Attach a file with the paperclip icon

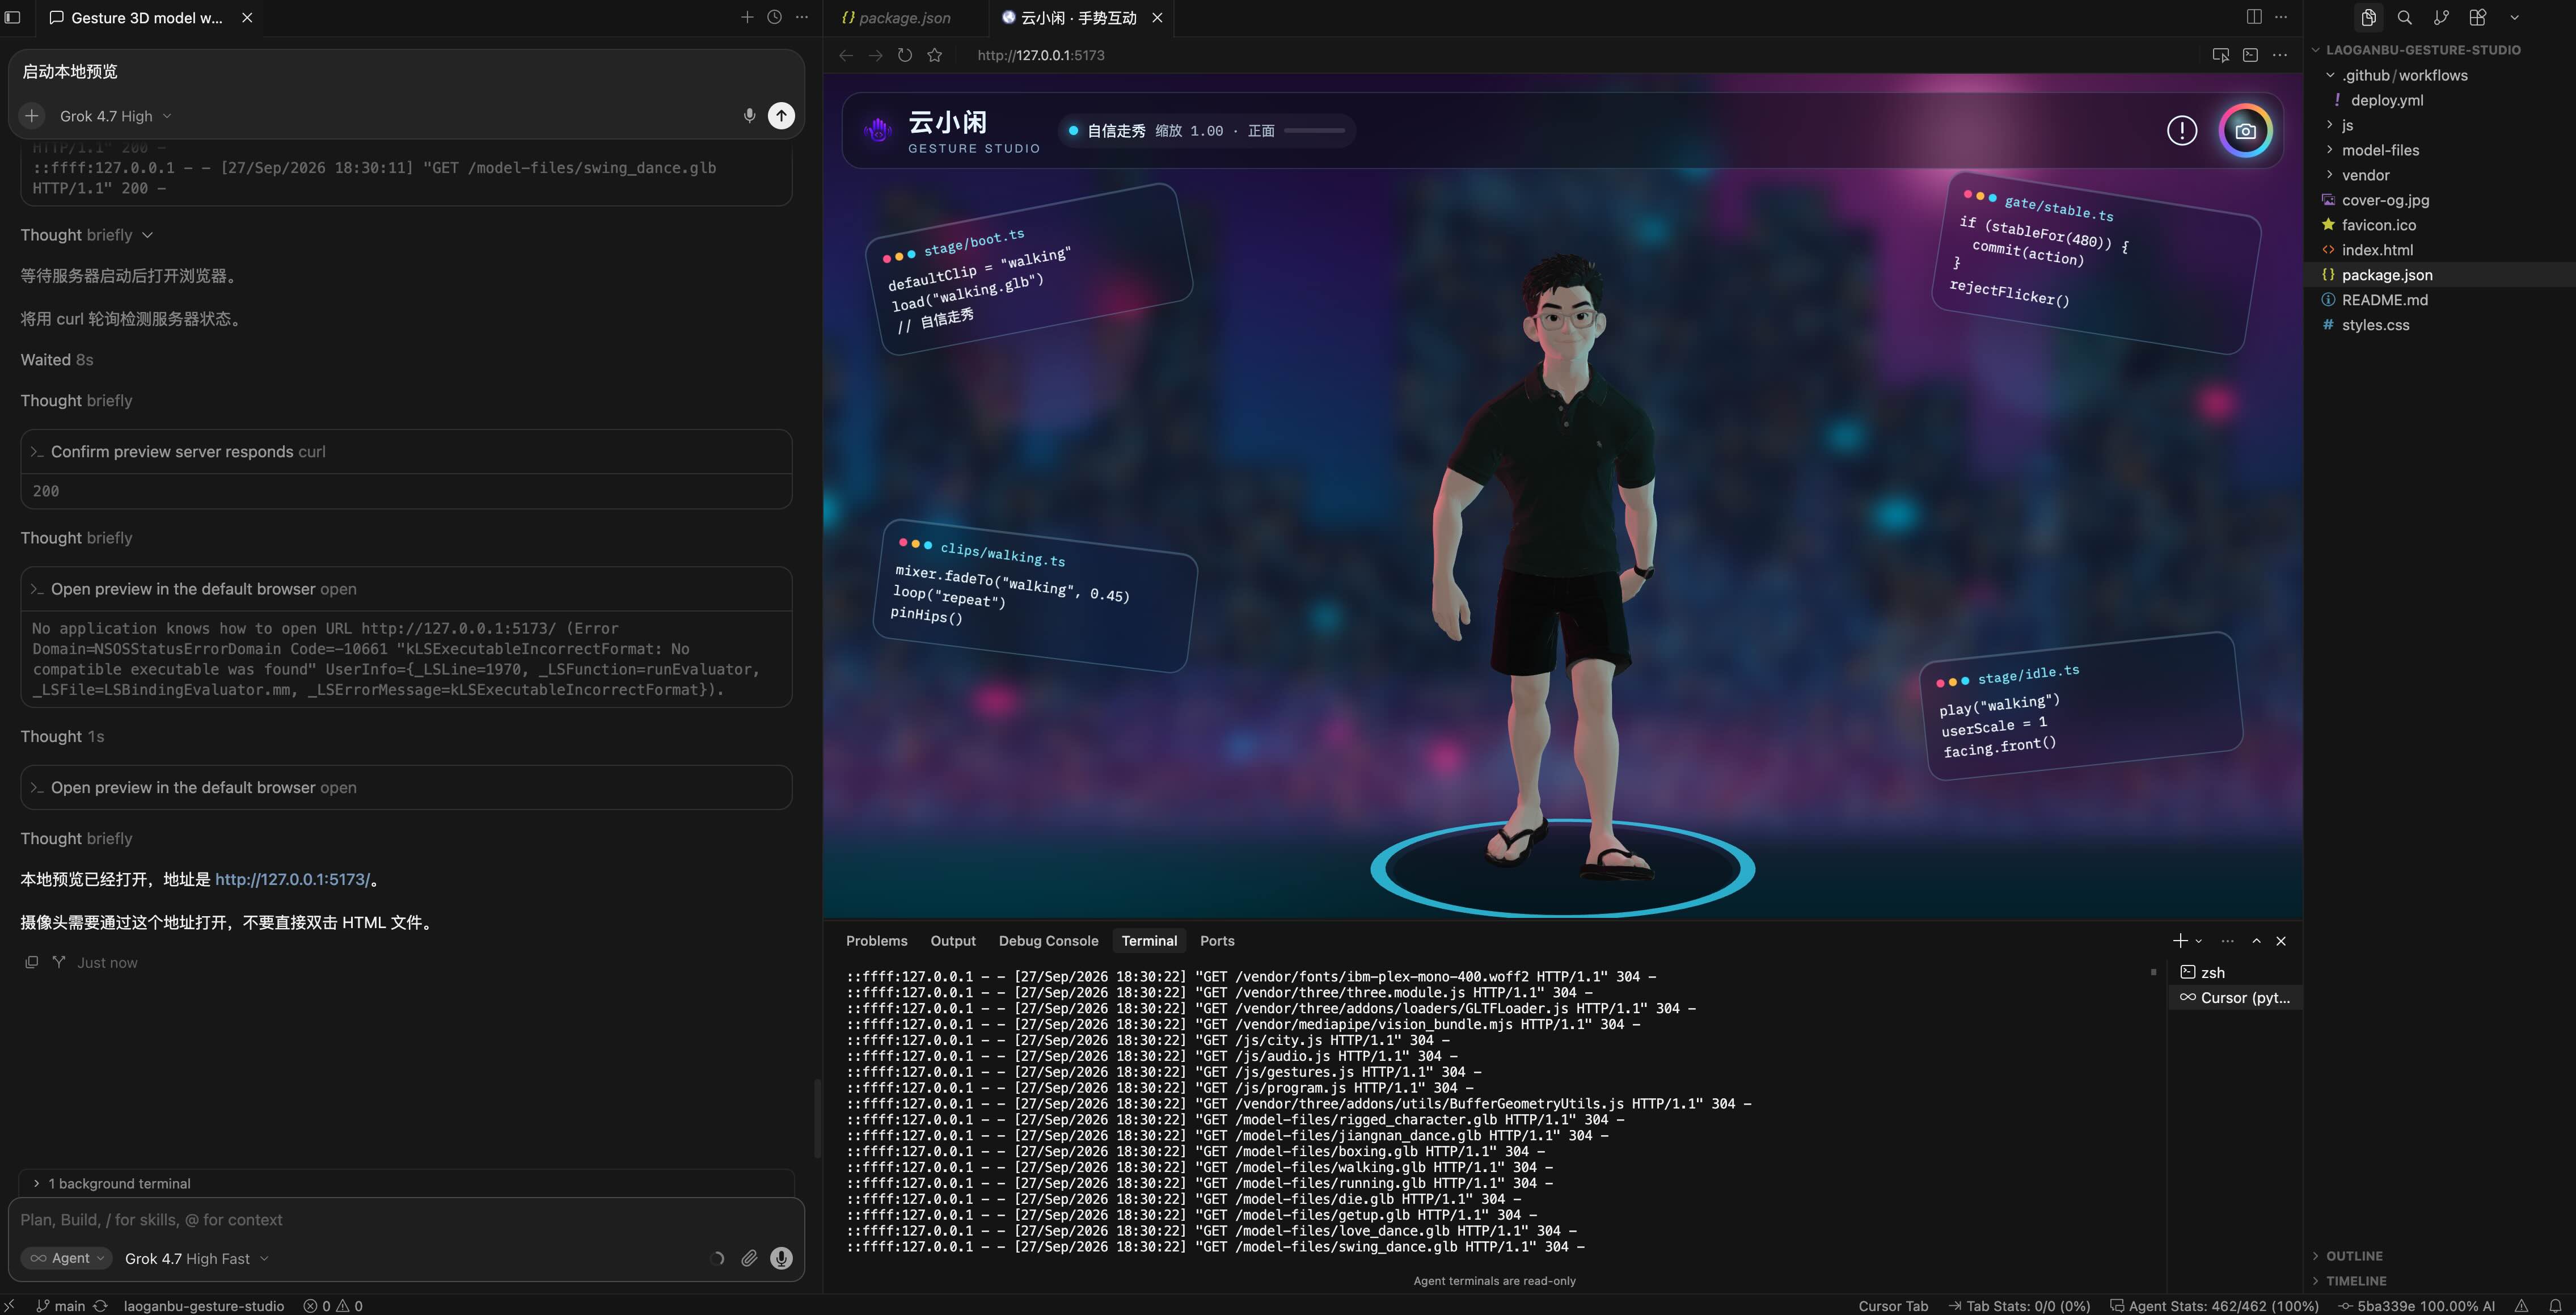[x=749, y=1258]
